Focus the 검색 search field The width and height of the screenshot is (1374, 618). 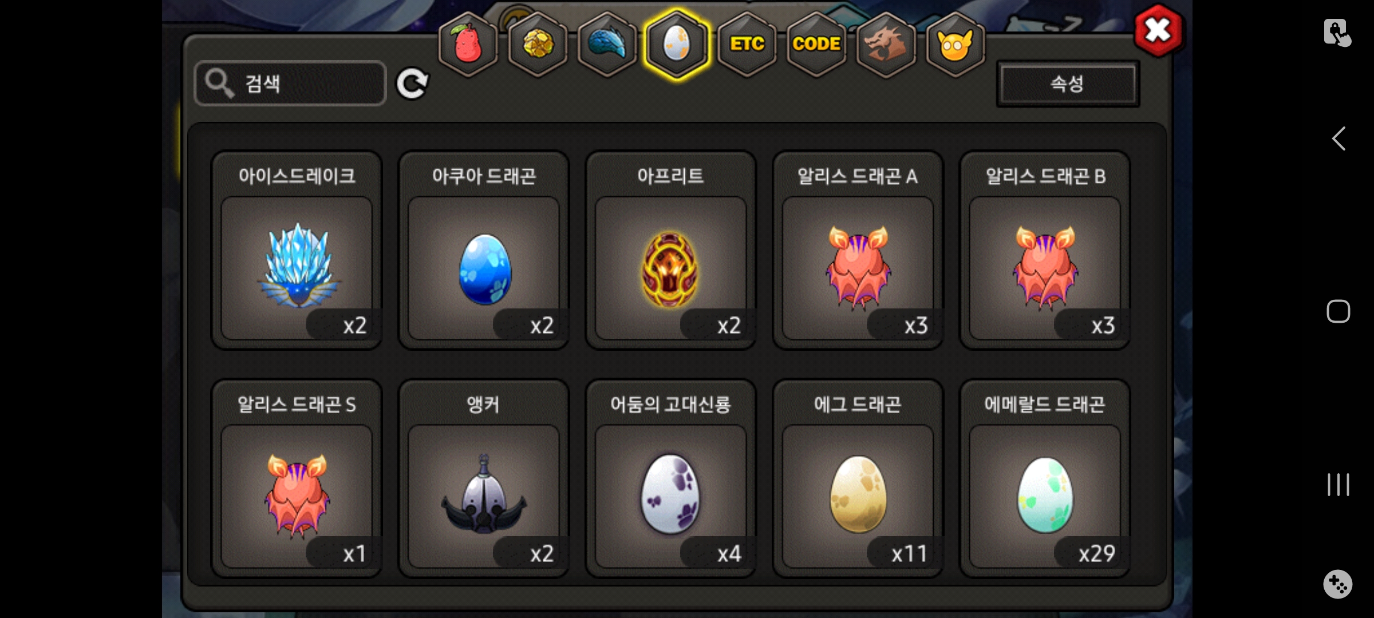pos(290,84)
